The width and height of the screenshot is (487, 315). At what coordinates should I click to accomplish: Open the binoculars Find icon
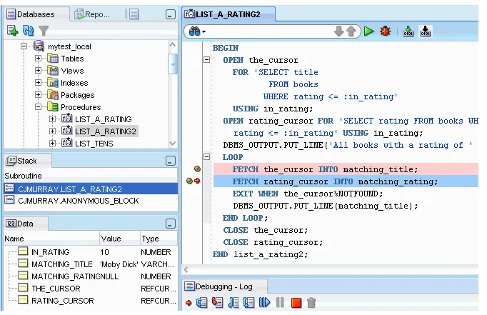194,31
